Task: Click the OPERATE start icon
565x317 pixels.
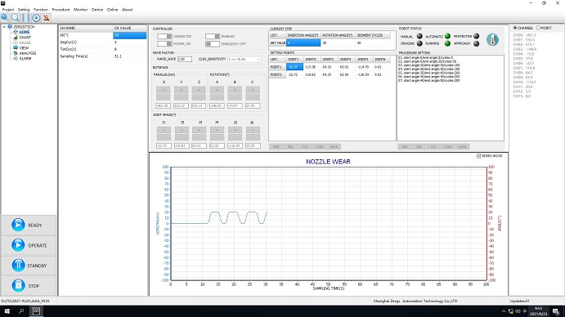Action: tap(18, 245)
